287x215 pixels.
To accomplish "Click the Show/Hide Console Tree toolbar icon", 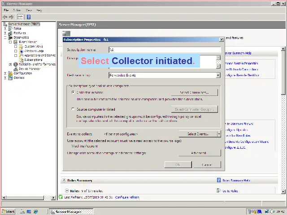I will (x=20, y=17).
